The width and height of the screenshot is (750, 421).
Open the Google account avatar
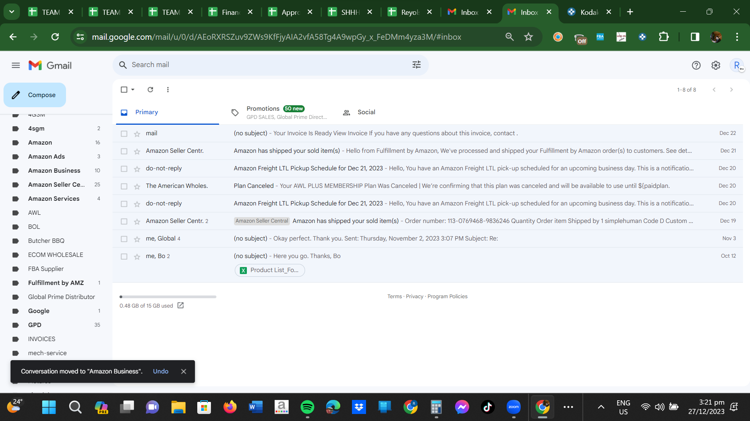[737, 65]
